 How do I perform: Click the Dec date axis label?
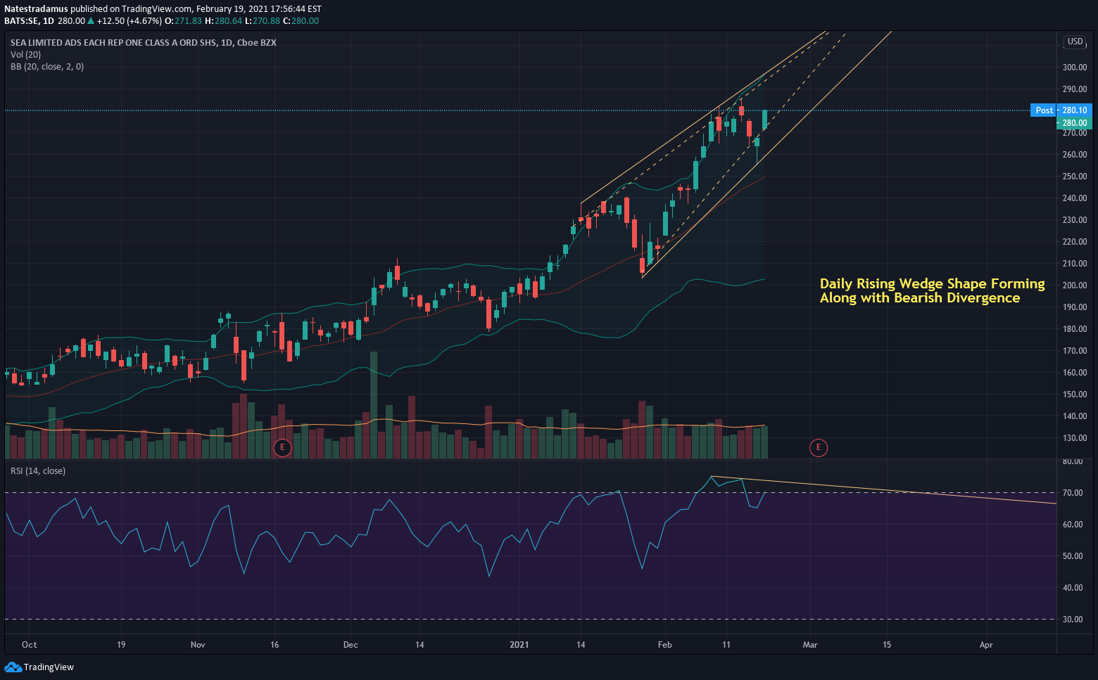[351, 645]
